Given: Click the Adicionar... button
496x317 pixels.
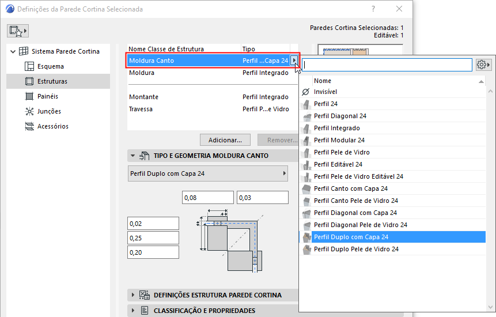Looking at the screenshot, I should 225,140.
